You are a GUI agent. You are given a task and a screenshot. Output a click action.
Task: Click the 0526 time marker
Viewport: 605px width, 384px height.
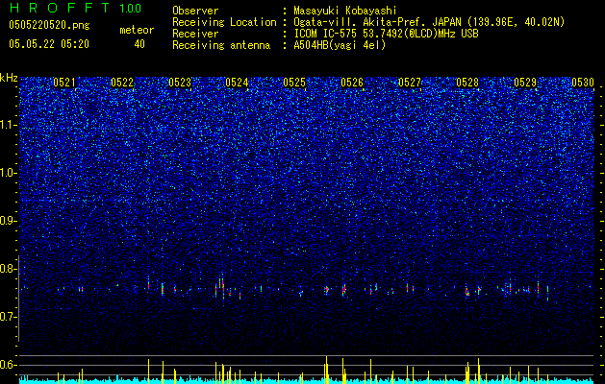352,83
